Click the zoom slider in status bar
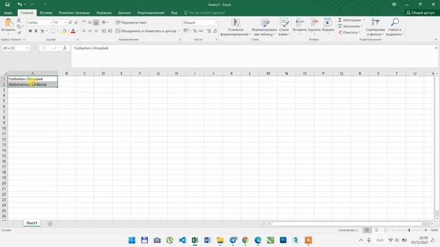Viewport: 440px width, 247px height. pyautogui.click(x=409, y=230)
